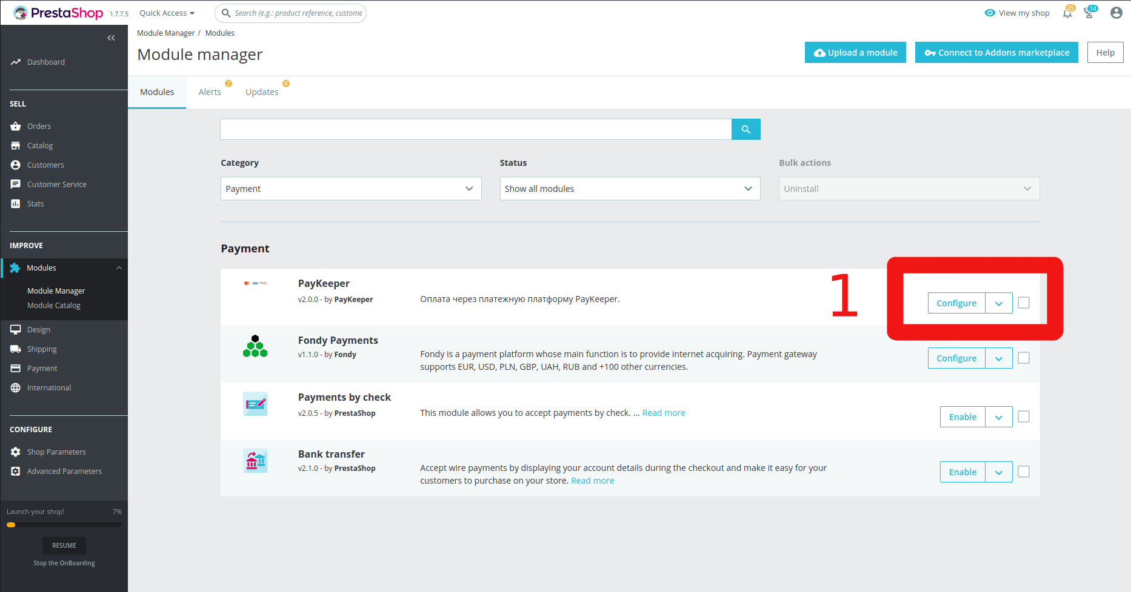The image size is (1131, 592).
Task: Tick the Bank transfer module checkbox
Action: pyautogui.click(x=1024, y=472)
